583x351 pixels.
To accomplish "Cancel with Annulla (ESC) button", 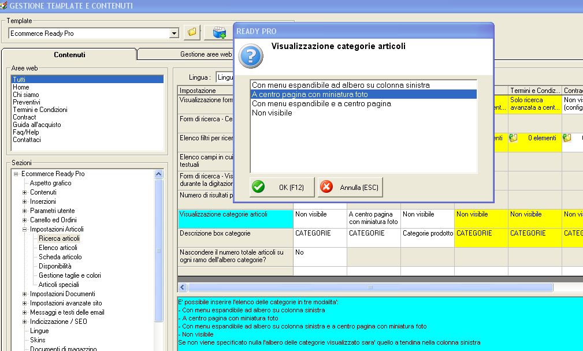I will click(350, 187).
